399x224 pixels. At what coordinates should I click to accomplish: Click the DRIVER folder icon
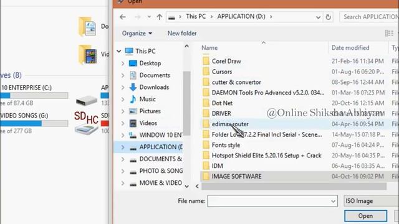point(206,113)
